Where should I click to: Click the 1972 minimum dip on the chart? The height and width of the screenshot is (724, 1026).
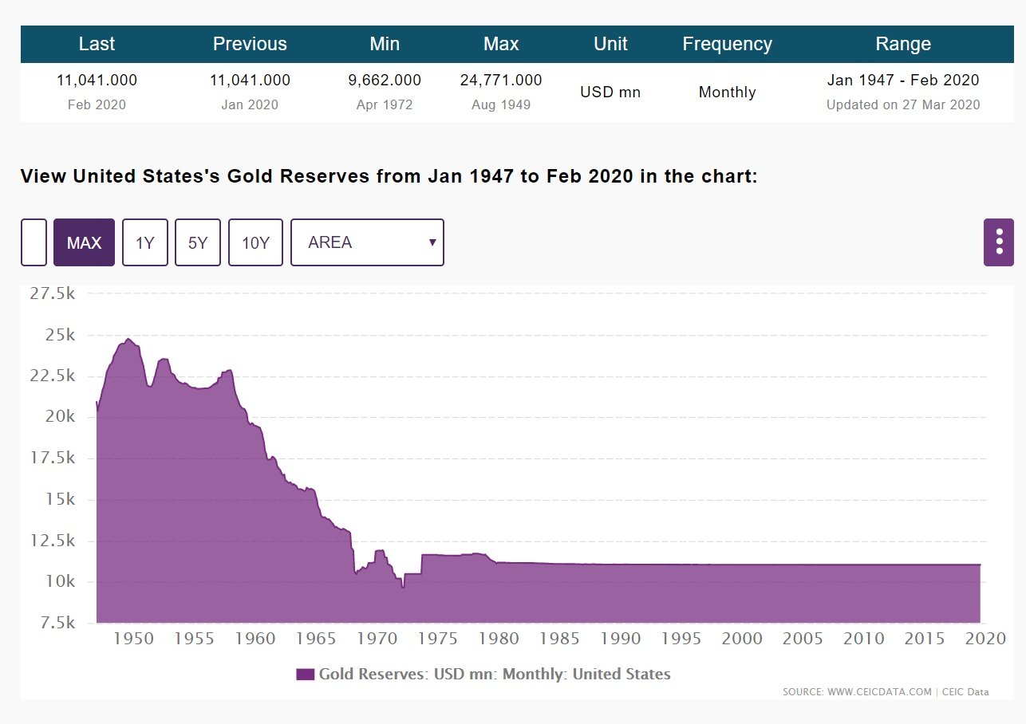(x=403, y=587)
